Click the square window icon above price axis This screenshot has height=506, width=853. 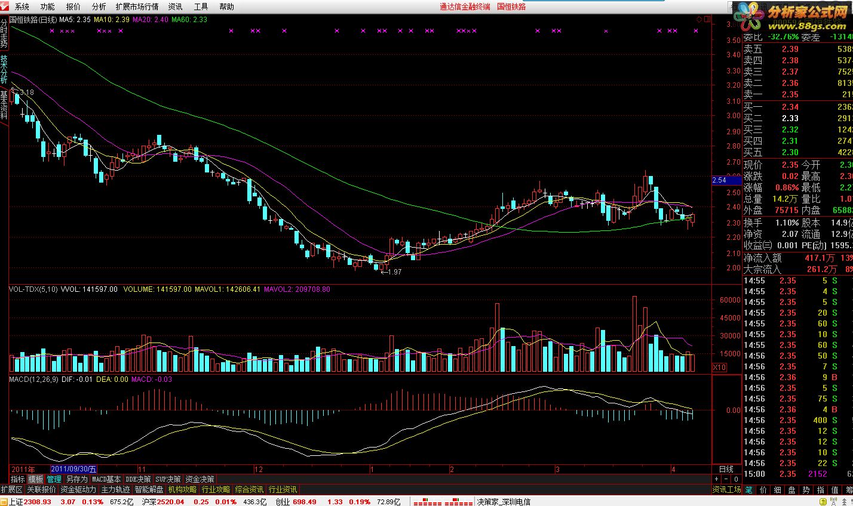(x=707, y=20)
